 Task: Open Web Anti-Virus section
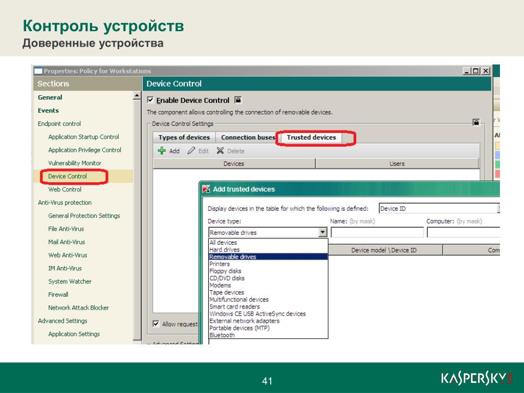(68, 255)
